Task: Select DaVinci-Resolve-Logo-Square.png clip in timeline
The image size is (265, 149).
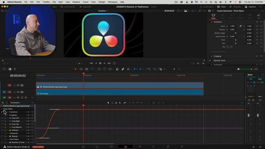Action: [120, 86]
